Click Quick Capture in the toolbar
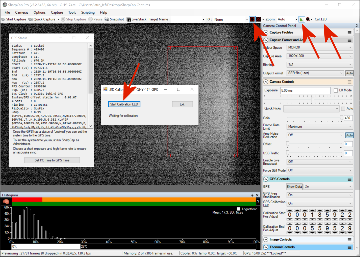 click(x=42, y=19)
